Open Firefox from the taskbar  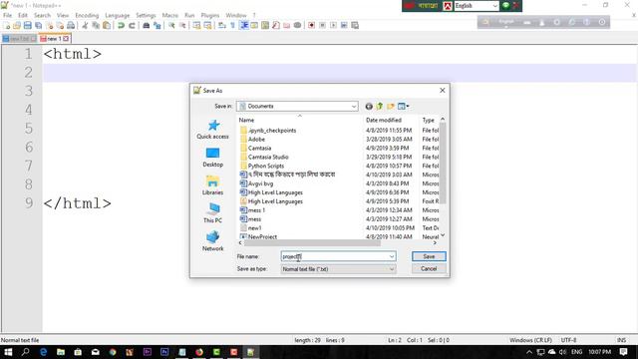point(199,352)
